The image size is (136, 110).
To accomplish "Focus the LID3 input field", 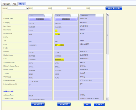I will point(78,8).
